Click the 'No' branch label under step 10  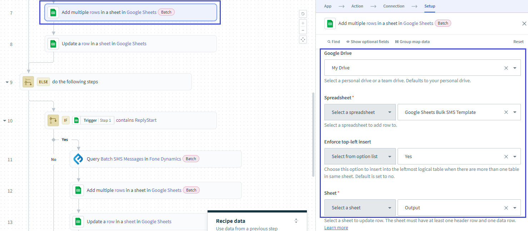coord(54,159)
